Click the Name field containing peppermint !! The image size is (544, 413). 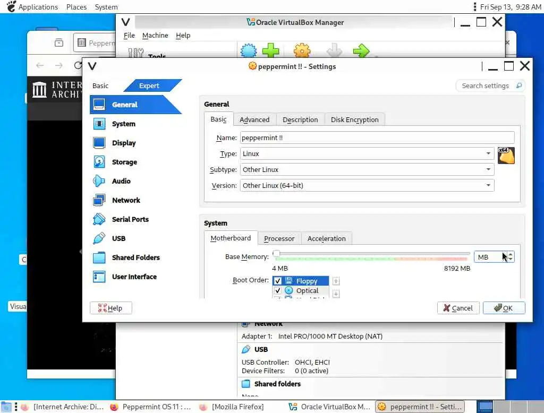[377, 137]
